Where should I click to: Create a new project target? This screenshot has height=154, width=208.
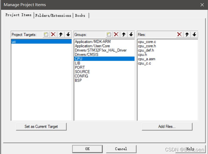coord(46,34)
